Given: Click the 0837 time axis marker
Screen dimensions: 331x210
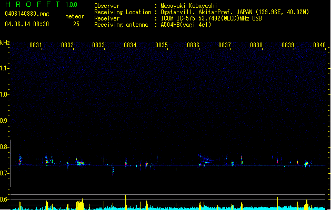Looking at the screenshot, I should click(x=225, y=45).
